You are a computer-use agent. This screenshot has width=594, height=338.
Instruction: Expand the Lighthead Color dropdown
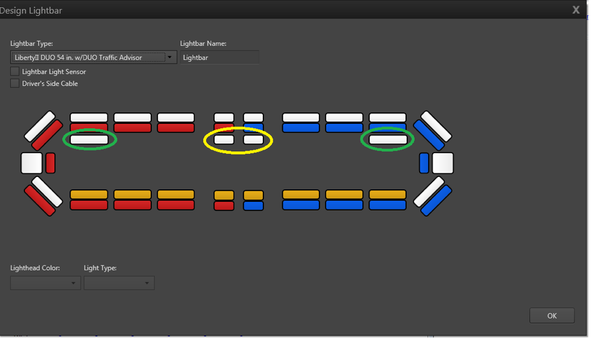46,283
